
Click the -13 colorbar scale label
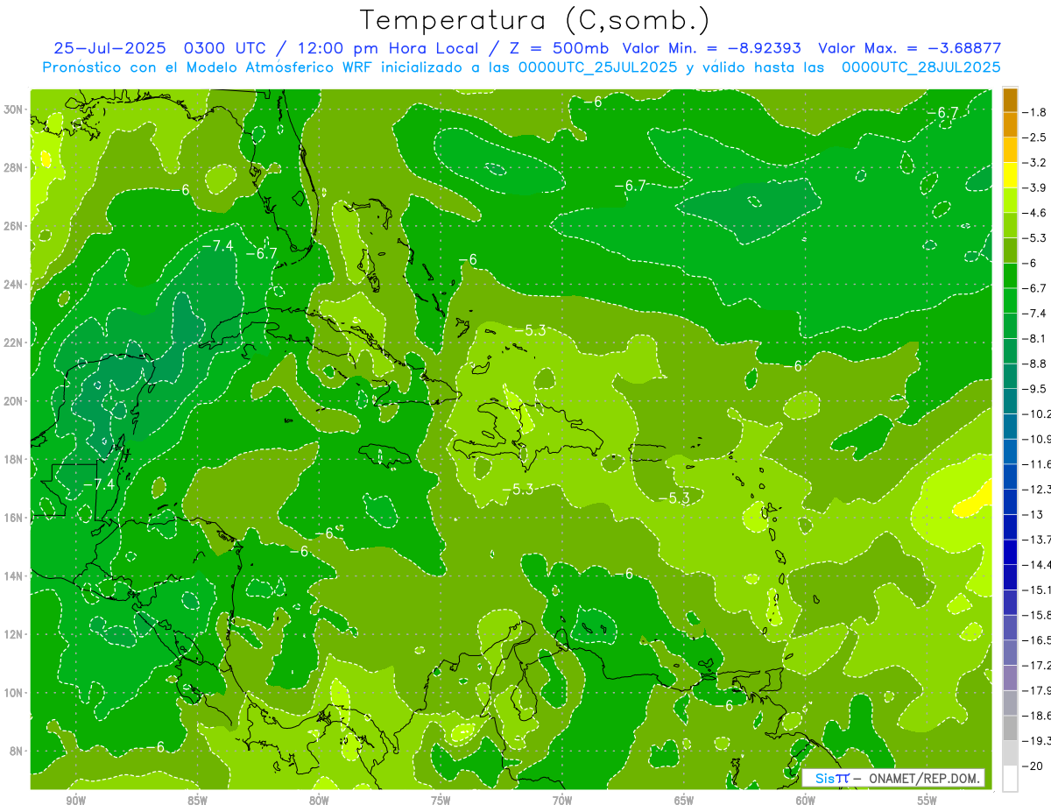[x=1031, y=514]
